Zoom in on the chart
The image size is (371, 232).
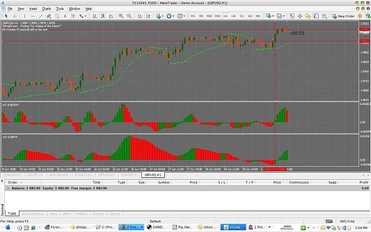121,16
